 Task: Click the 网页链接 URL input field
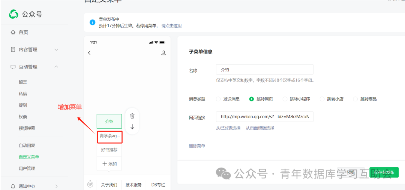(265, 117)
